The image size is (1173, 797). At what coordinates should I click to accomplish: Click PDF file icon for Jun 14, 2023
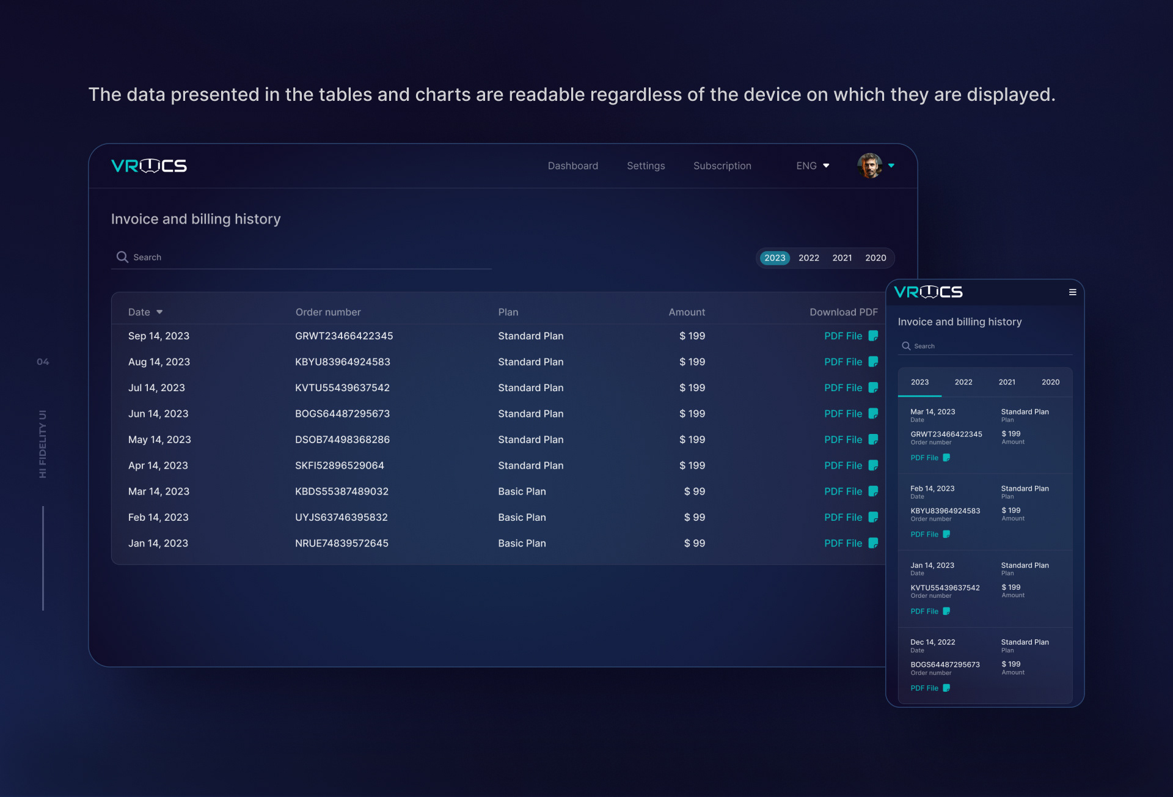873,413
